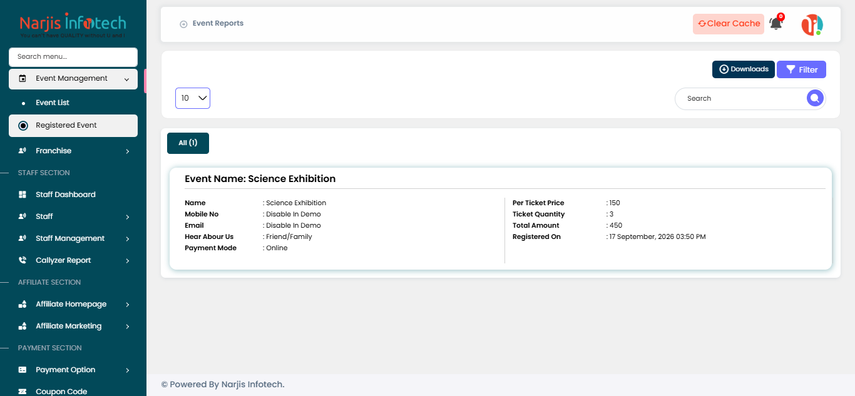Click the Coupon Code ticket icon
The width and height of the screenshot is (855, 396).
(23, 392)
